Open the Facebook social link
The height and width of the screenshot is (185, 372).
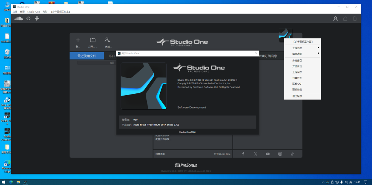coord(243,154)
